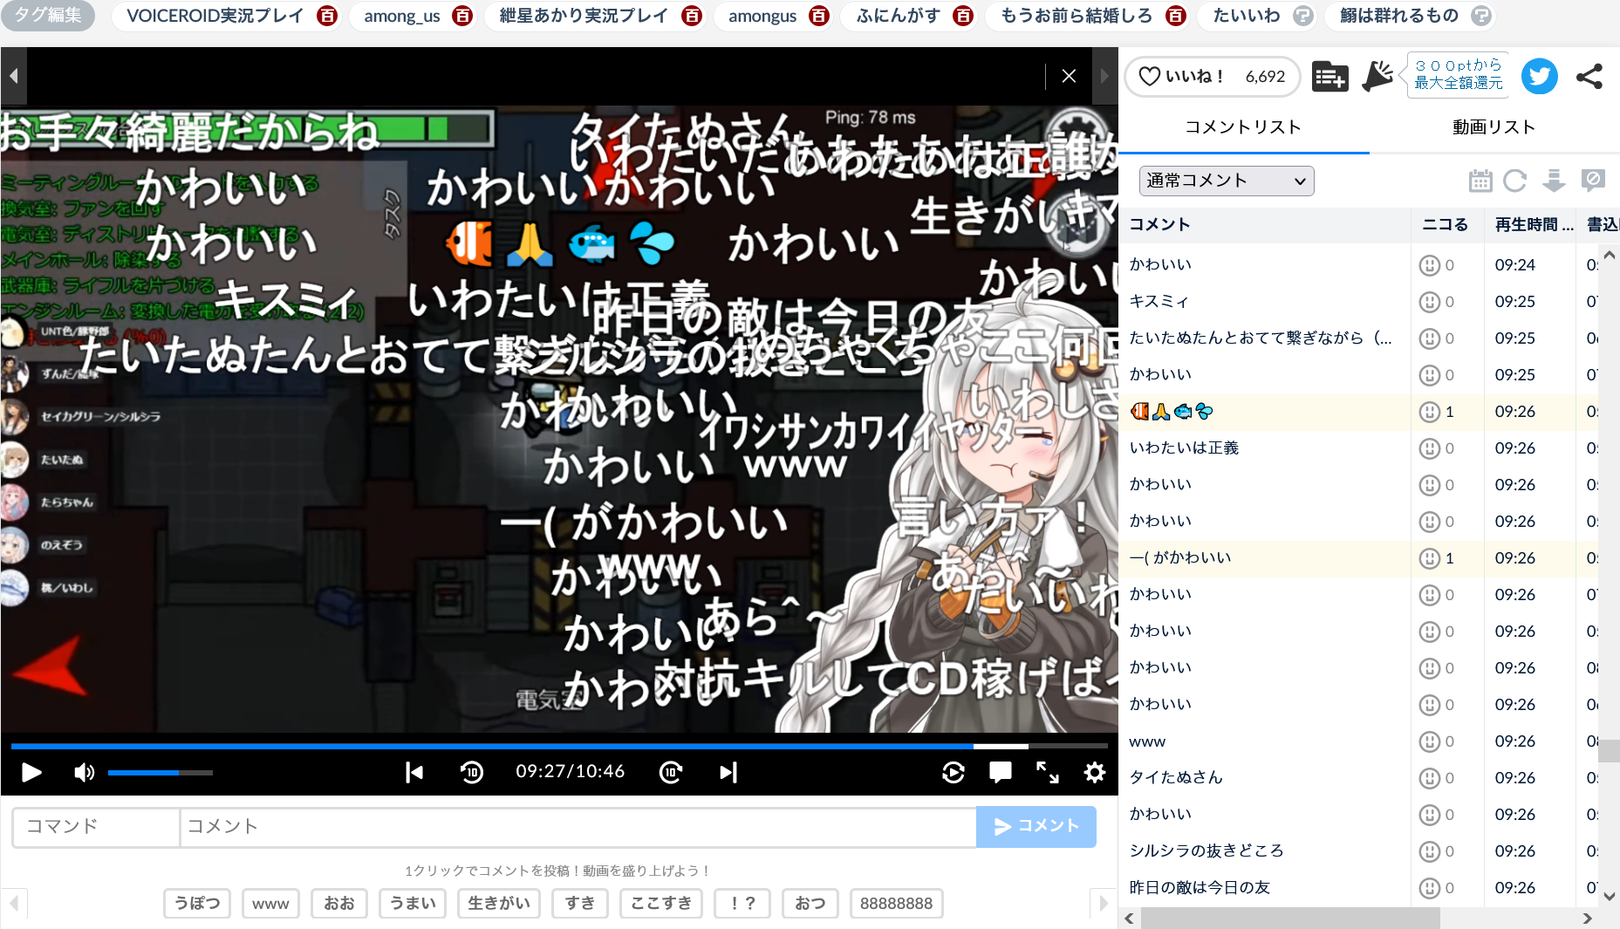Nicoru the www comment
Viewport: 1620px width, 929px height.
point(1429,741)
